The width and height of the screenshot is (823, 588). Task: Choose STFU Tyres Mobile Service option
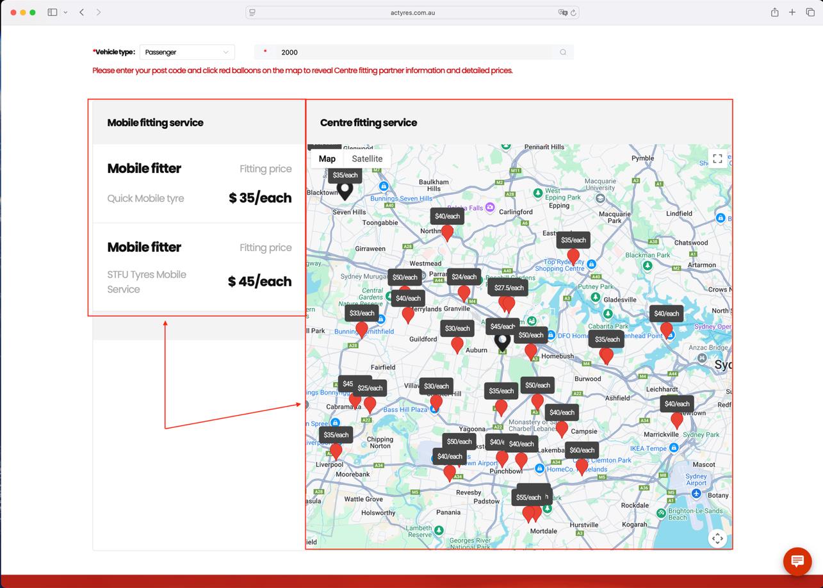point(199,266)
